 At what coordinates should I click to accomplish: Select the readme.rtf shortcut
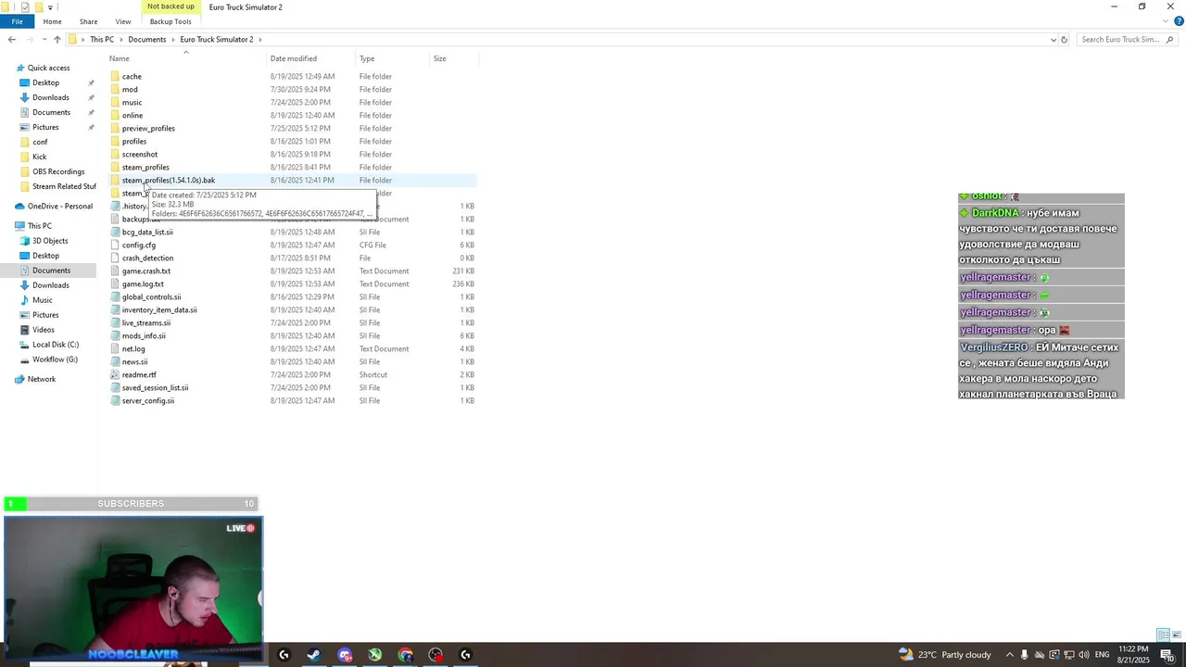[139, 374]
